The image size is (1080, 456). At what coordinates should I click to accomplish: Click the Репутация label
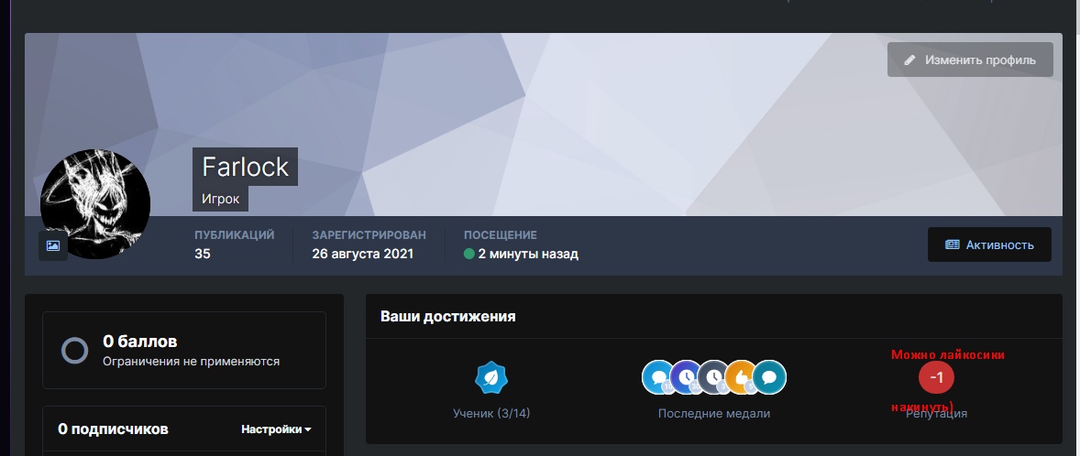937,414
